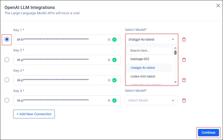
Task: Click the green verified checkmark on Key 4
Action: (114, 100)
